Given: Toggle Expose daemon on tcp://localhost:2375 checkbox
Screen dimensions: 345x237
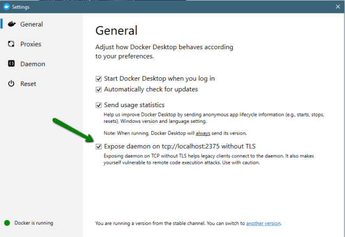Looking at the screenshot, I should click(99, 147).
